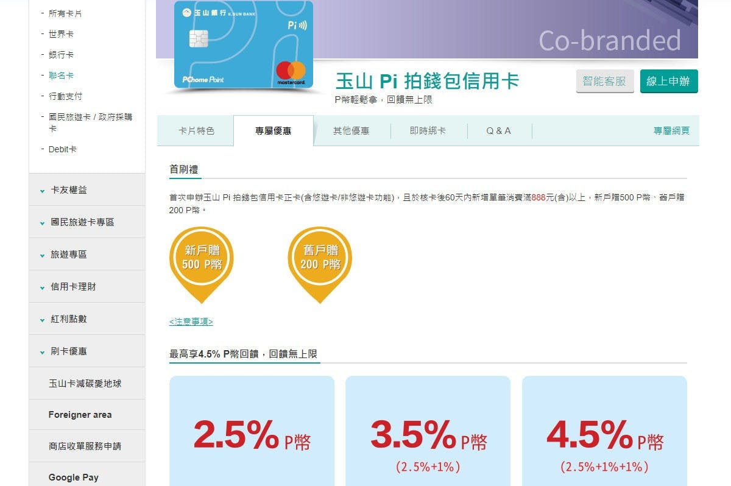Open the Foreigner area menu item
The width and height of the screenshot is (731, 486).
tap(87, 415)
